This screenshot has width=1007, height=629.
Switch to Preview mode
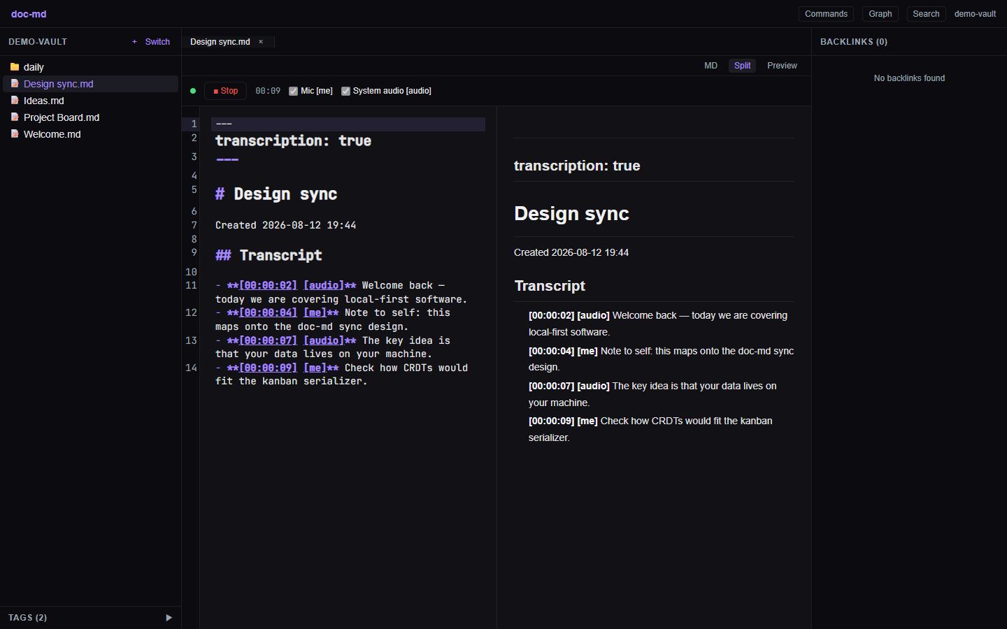click(x=782, y=66)
